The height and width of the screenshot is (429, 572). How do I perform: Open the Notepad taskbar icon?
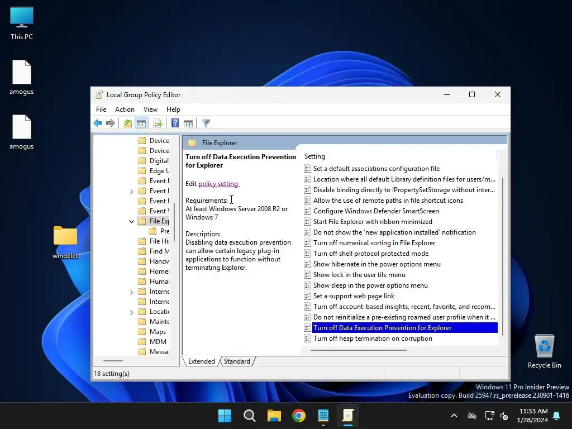tap(323, 416)
